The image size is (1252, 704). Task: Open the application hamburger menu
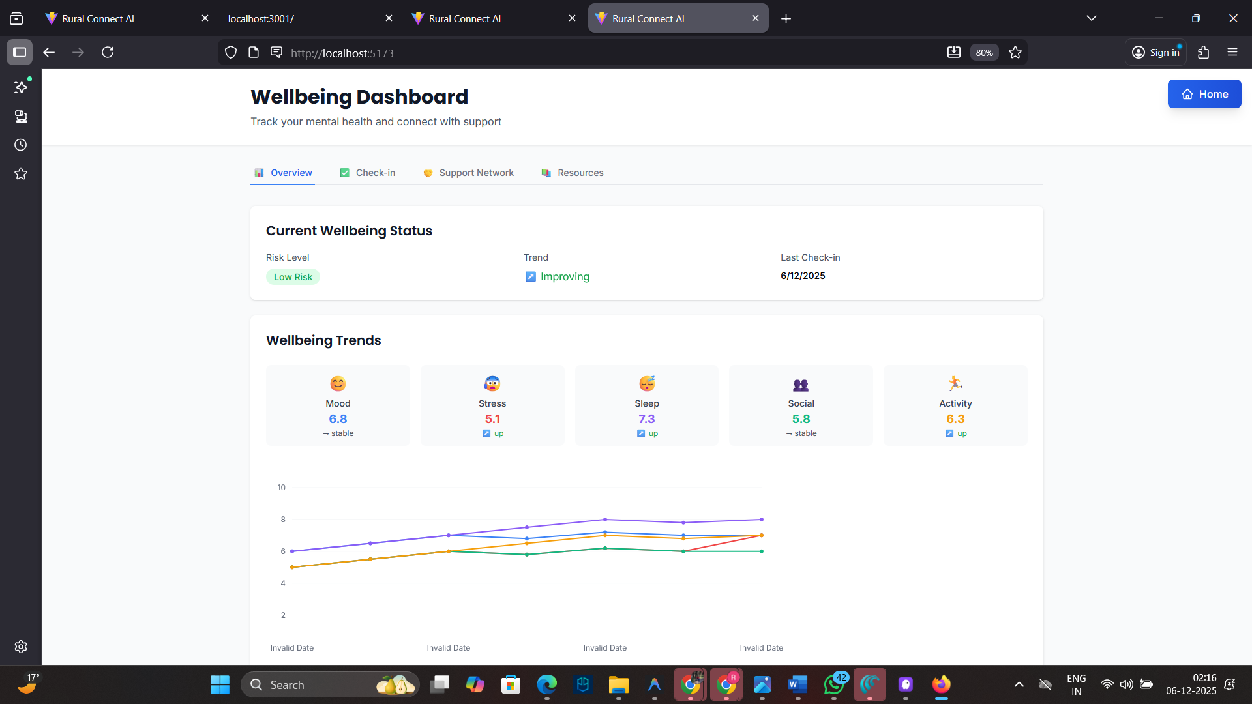coord(1232,52)
